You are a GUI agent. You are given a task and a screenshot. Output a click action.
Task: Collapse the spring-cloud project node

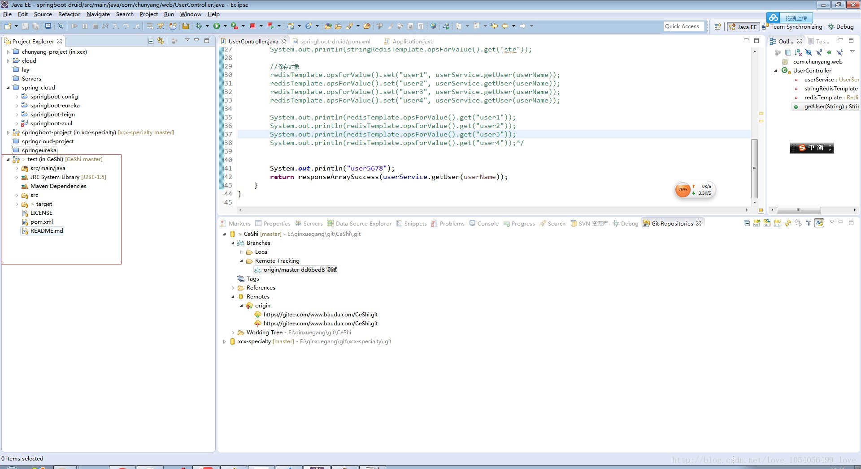coord(8,88)
